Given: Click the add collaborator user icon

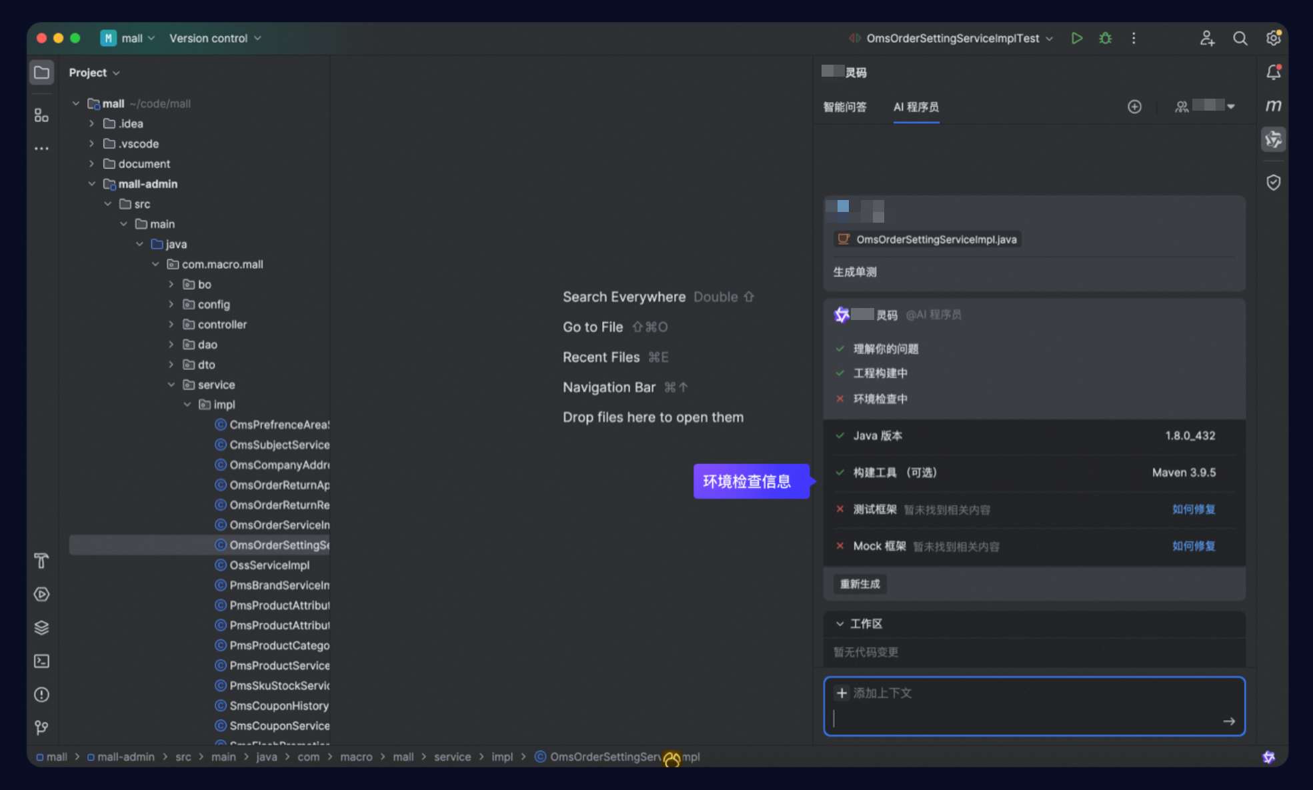Looking at the screenshot, I should click(x=1207, y=38).
